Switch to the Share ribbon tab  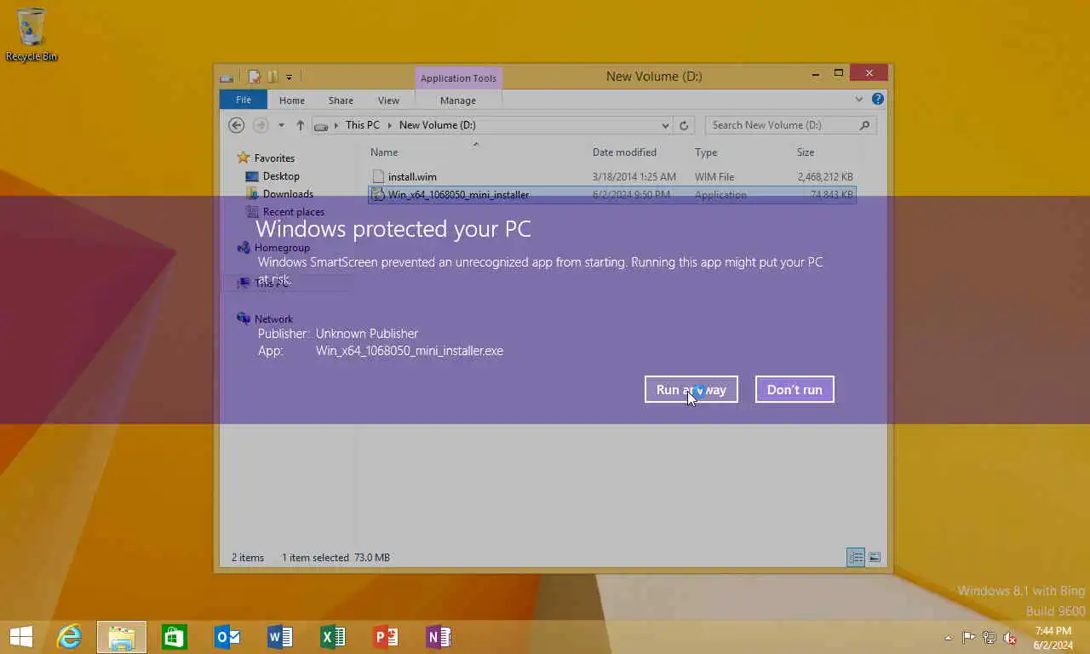point(341,100)
